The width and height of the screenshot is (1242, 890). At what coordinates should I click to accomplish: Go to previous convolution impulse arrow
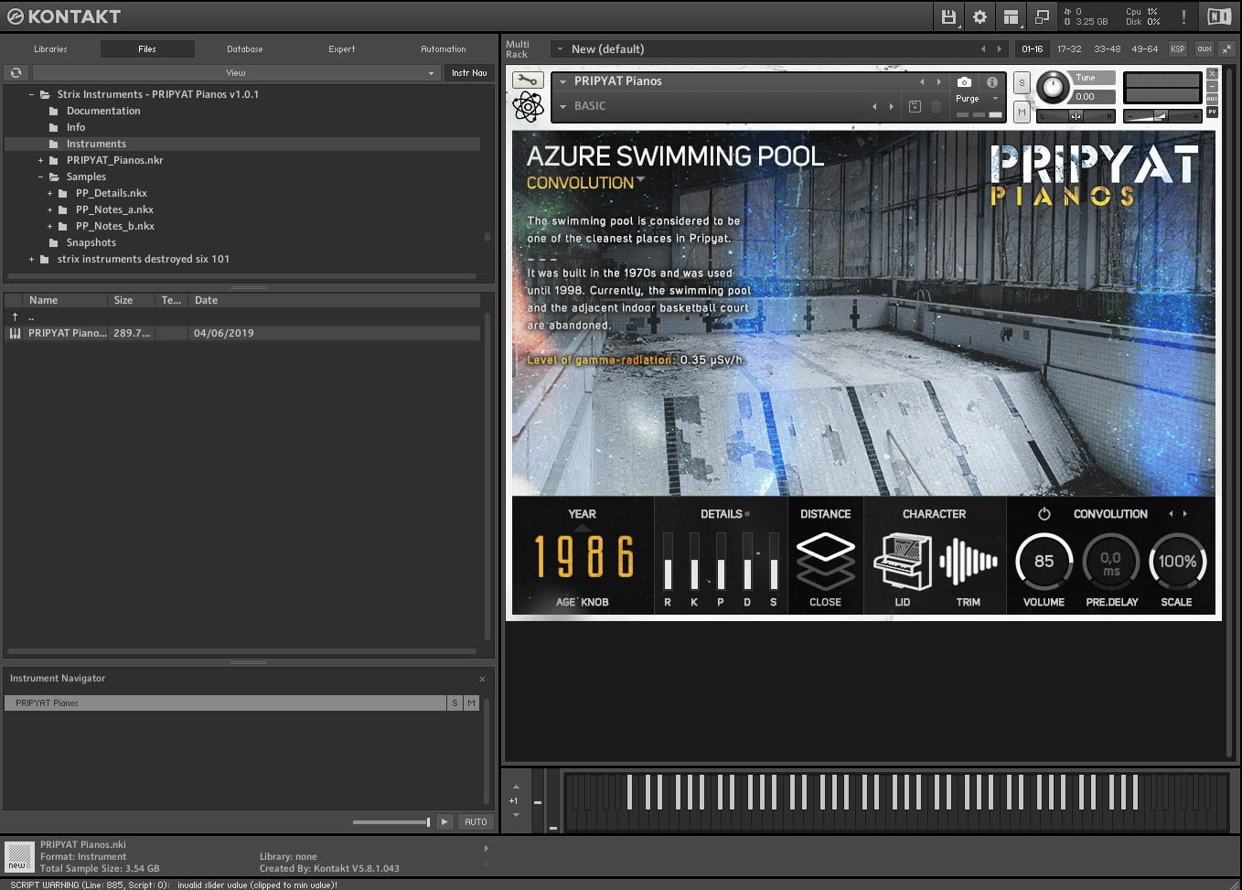1171,514
